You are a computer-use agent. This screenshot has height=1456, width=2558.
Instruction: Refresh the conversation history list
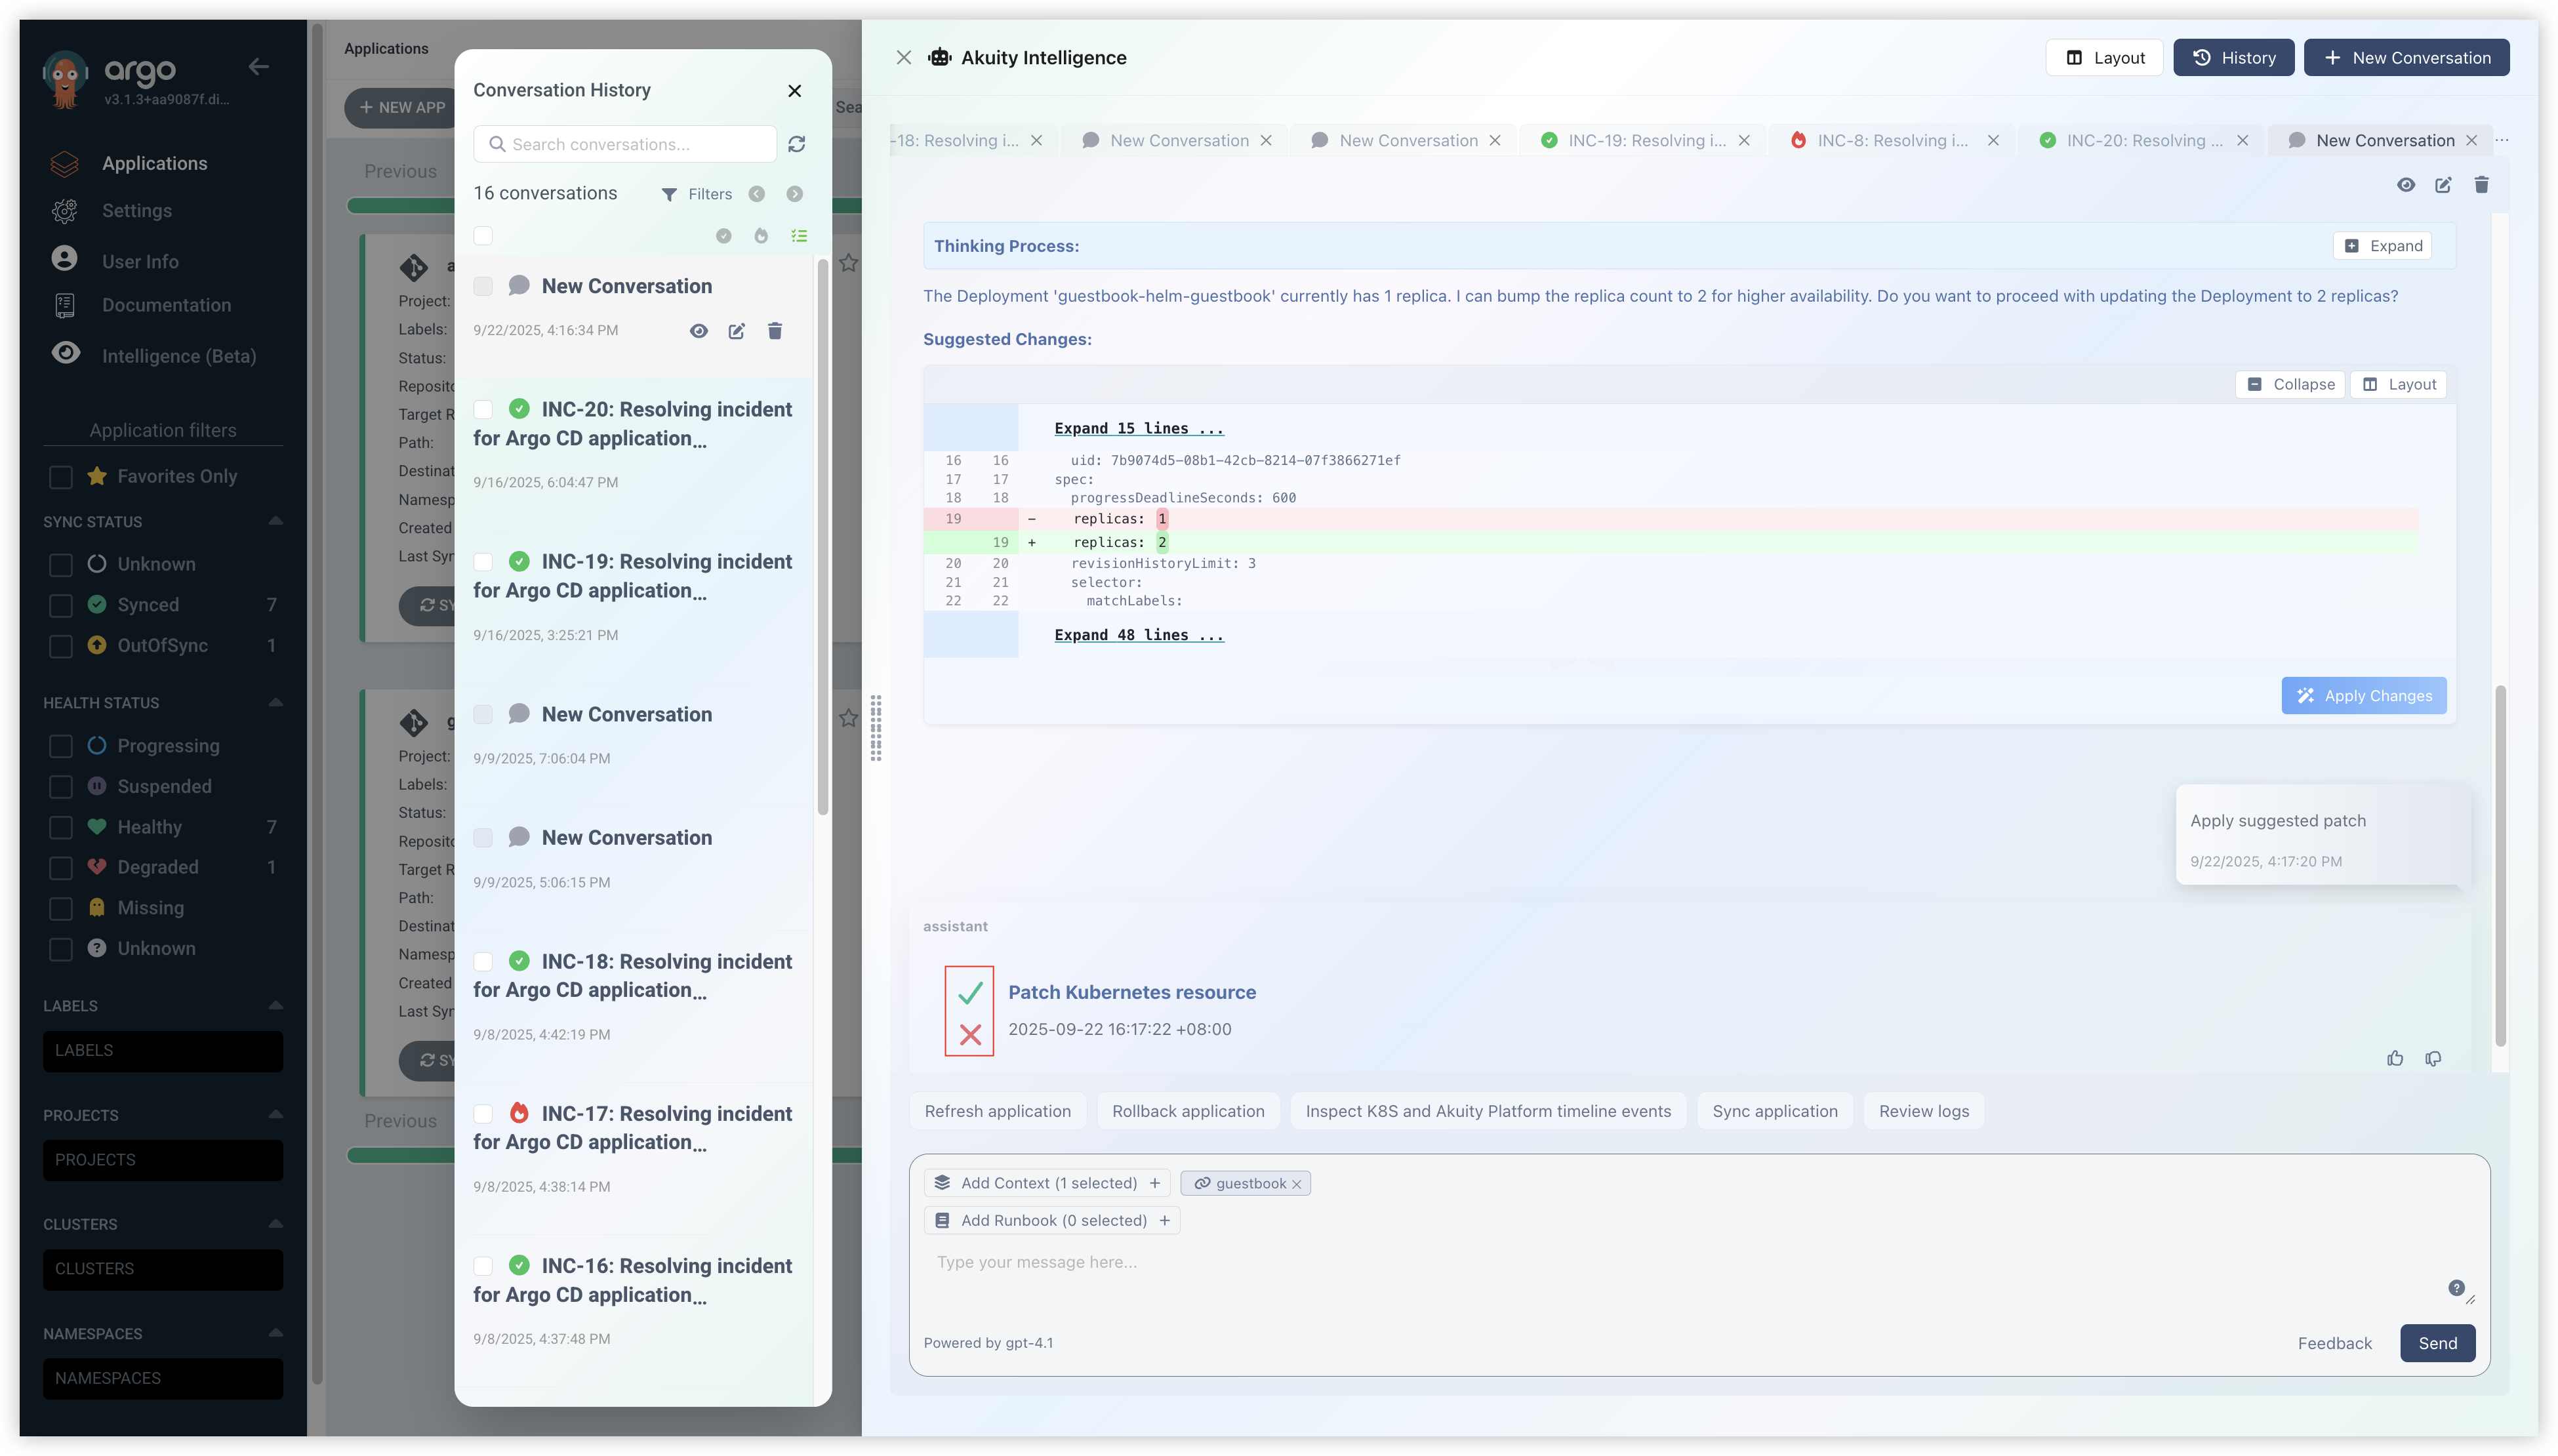click(796, 144)
